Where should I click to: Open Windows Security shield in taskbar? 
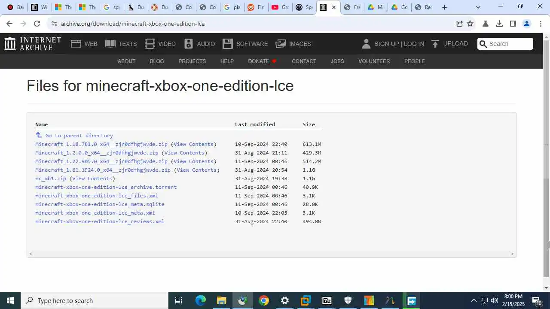pyautogui.click(x=348, y=300)
